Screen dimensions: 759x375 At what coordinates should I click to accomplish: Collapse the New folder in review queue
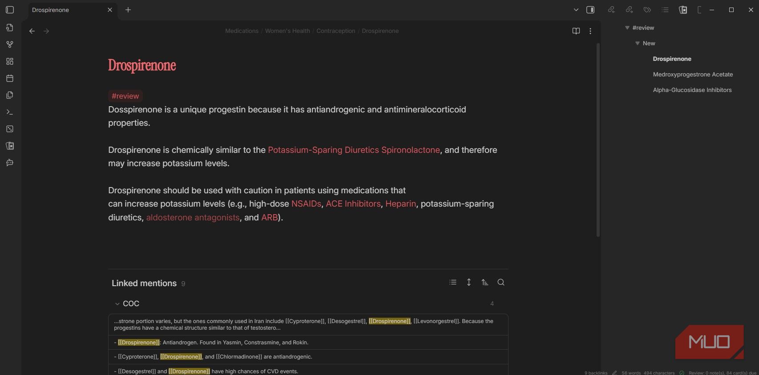(638, 44)
